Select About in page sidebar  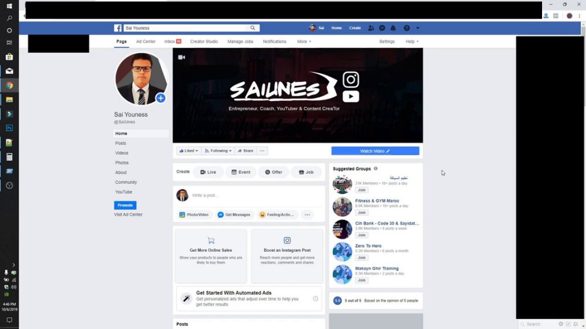pyautogui.click(x=121, y=172)
